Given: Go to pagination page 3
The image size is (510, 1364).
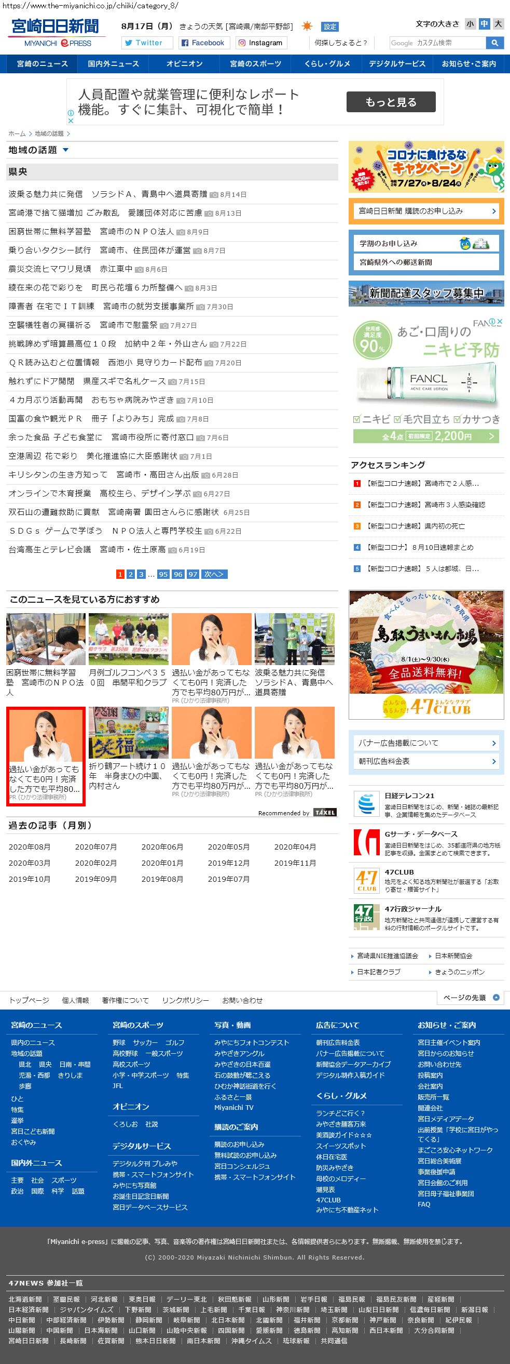Looking at the screenshot, I should click(141, 574).
